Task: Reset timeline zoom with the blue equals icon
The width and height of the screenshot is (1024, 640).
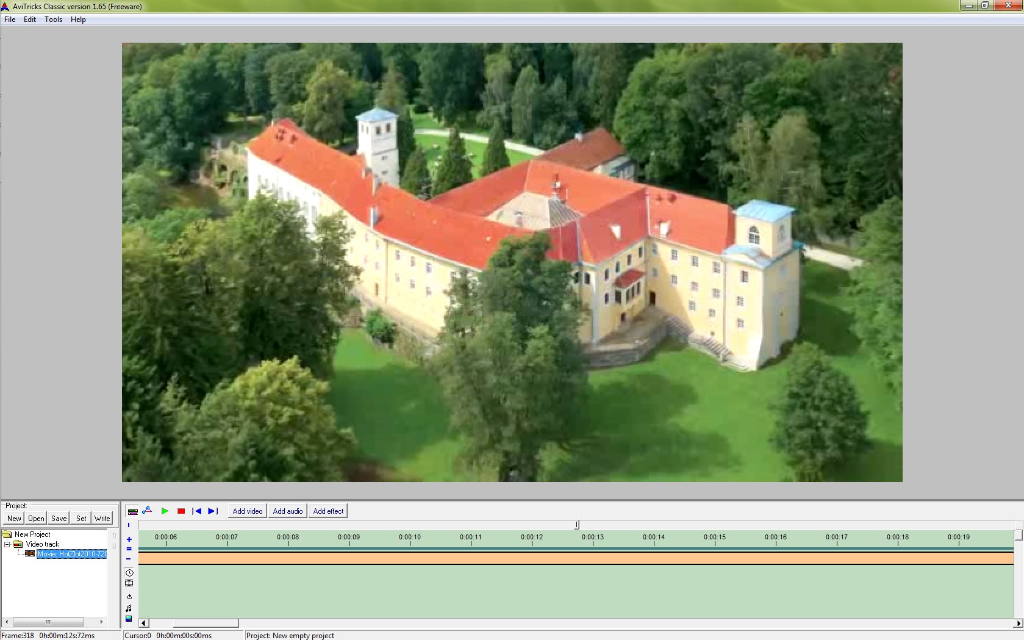Action: tap(129, 549)
